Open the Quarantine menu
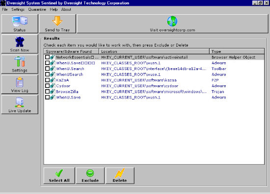270x194 pixels. pos(37,9)
